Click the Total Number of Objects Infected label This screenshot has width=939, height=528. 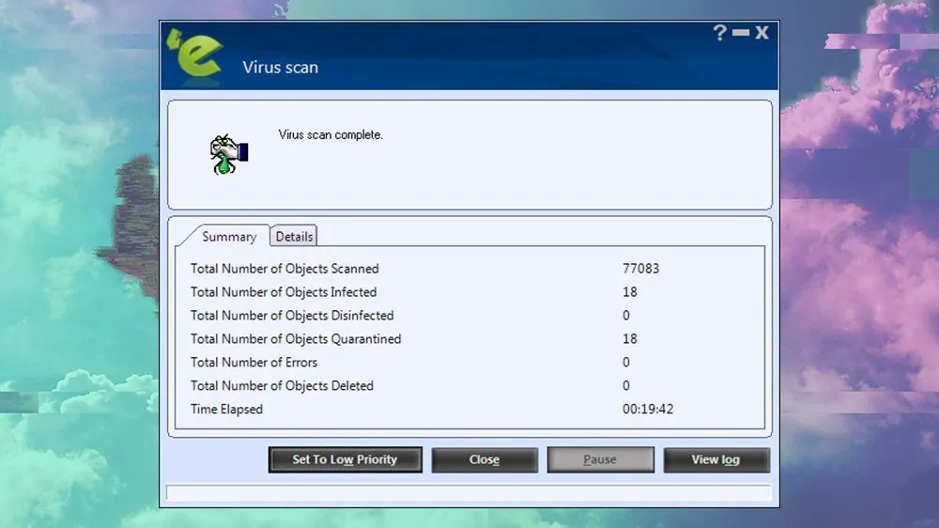284,292
